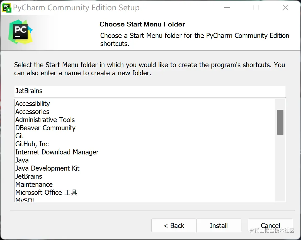The image size is (301, 240).
Task: Select DBeaver Community folder
Action: 45,128
